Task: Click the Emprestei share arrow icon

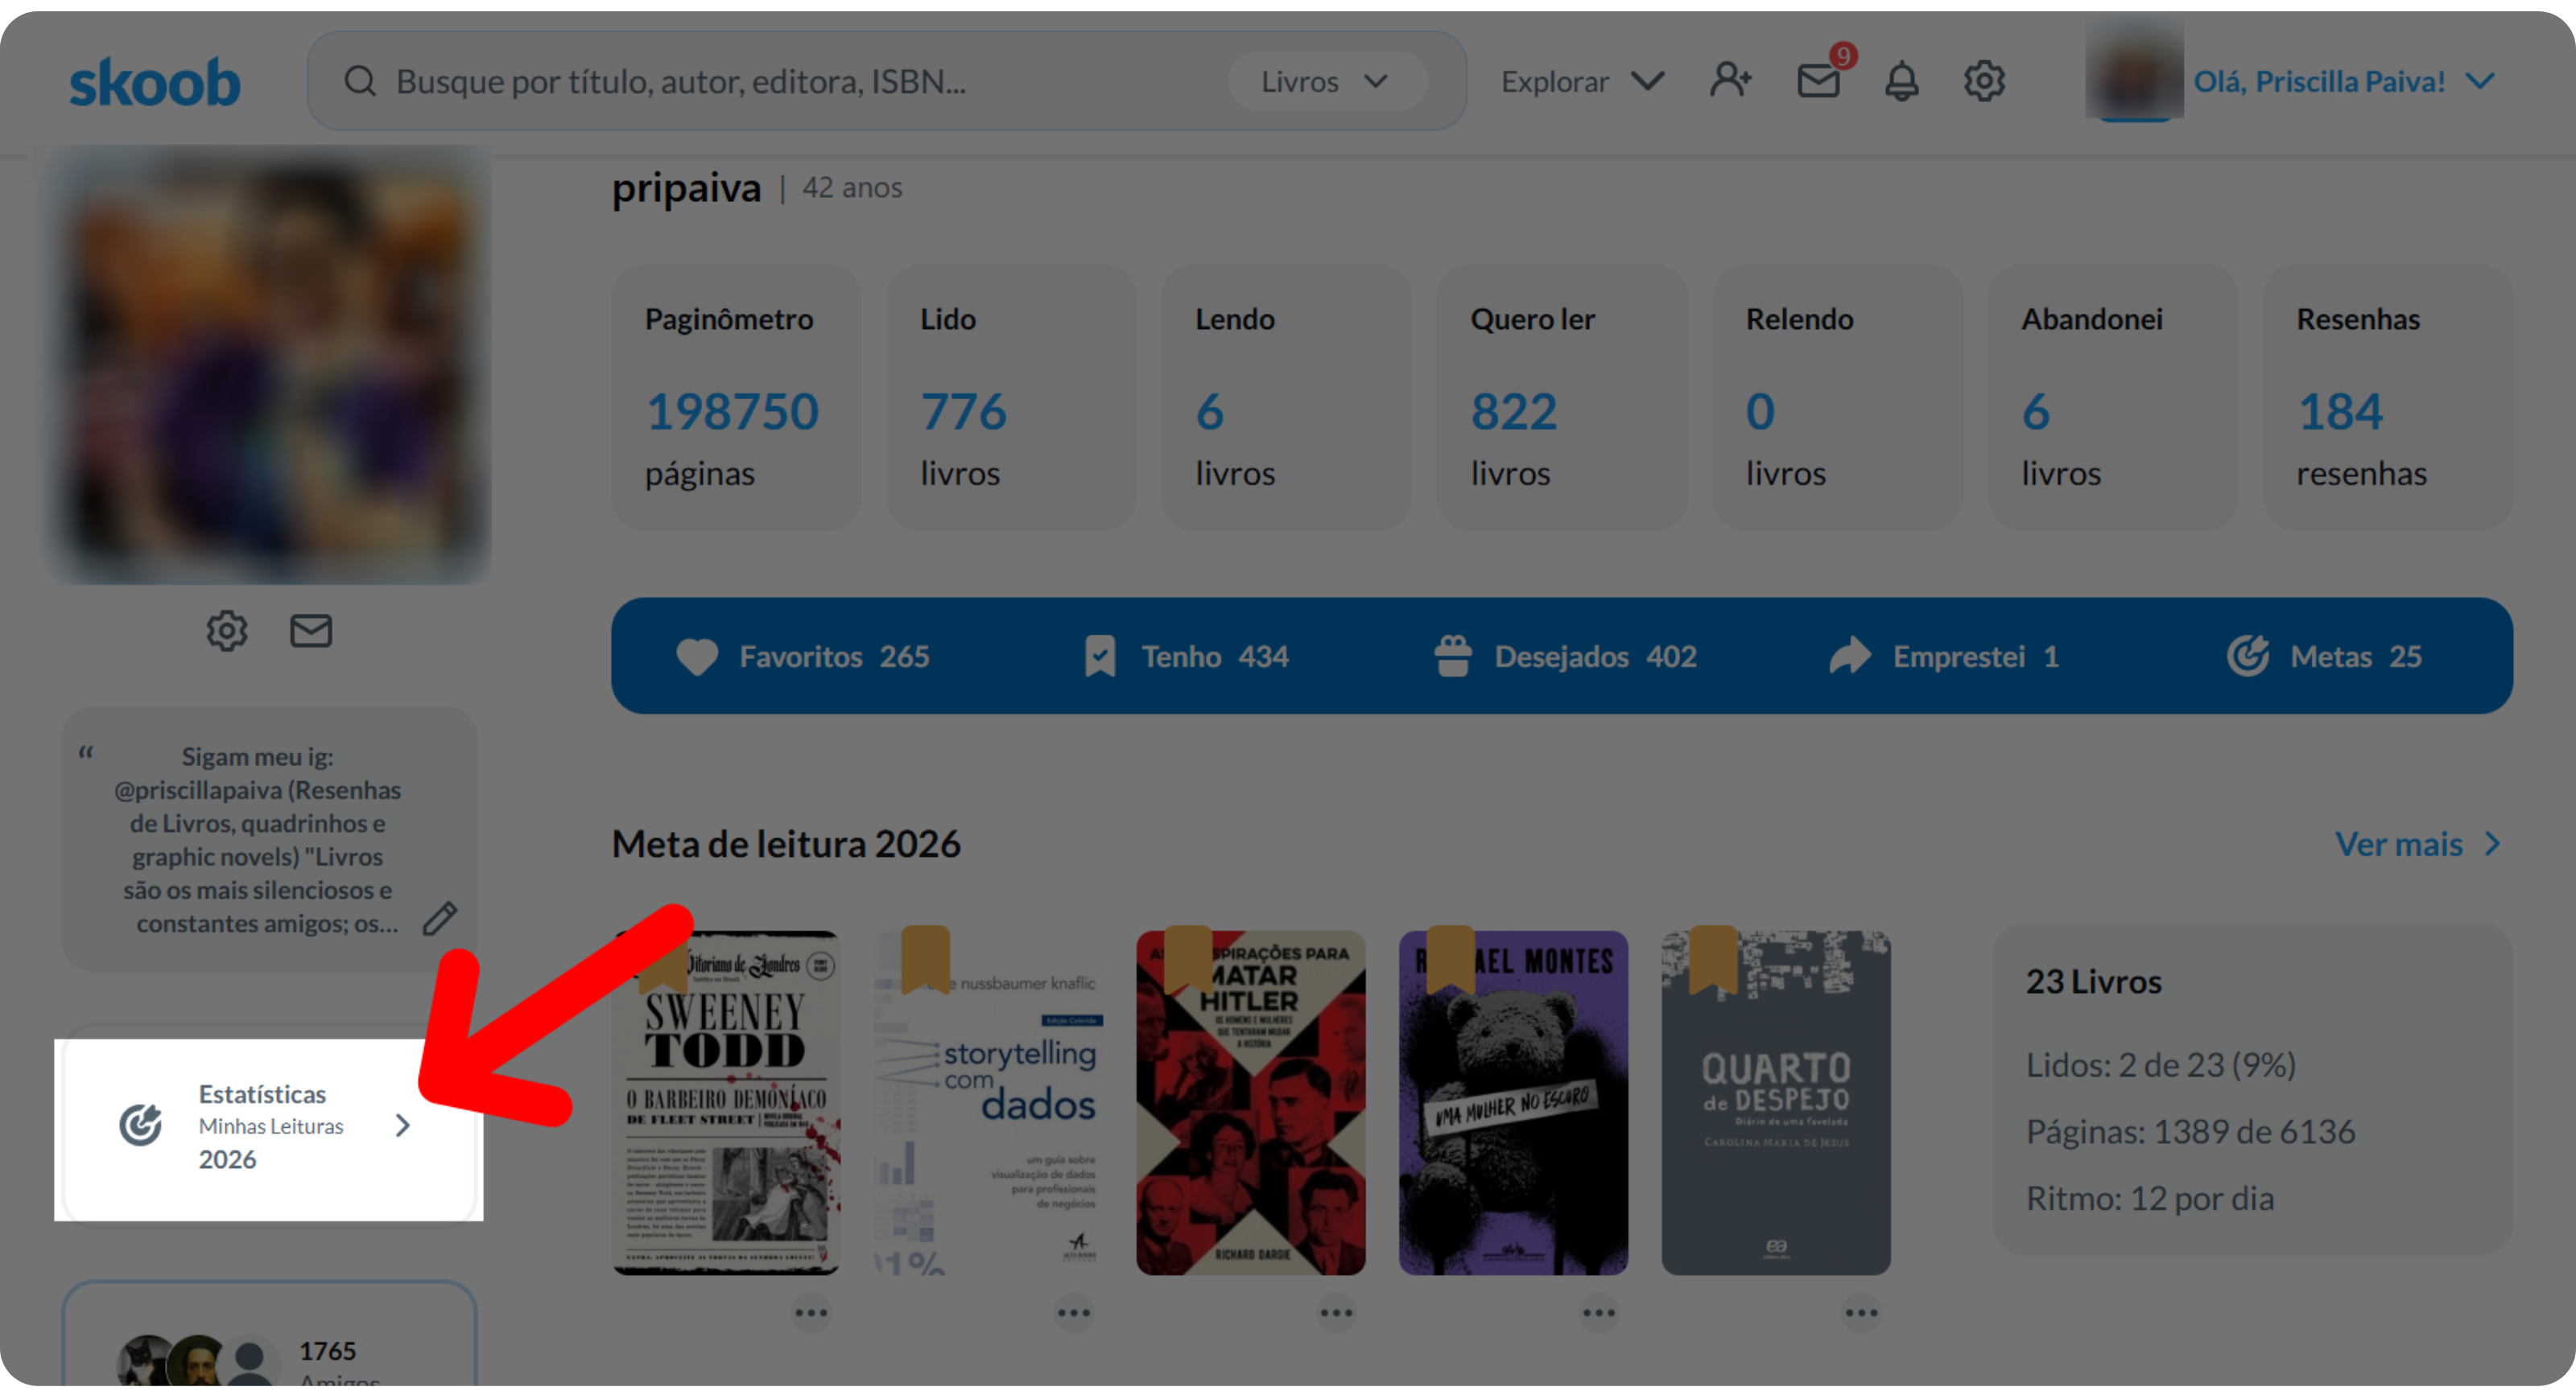Action: tap(1850, 656)
